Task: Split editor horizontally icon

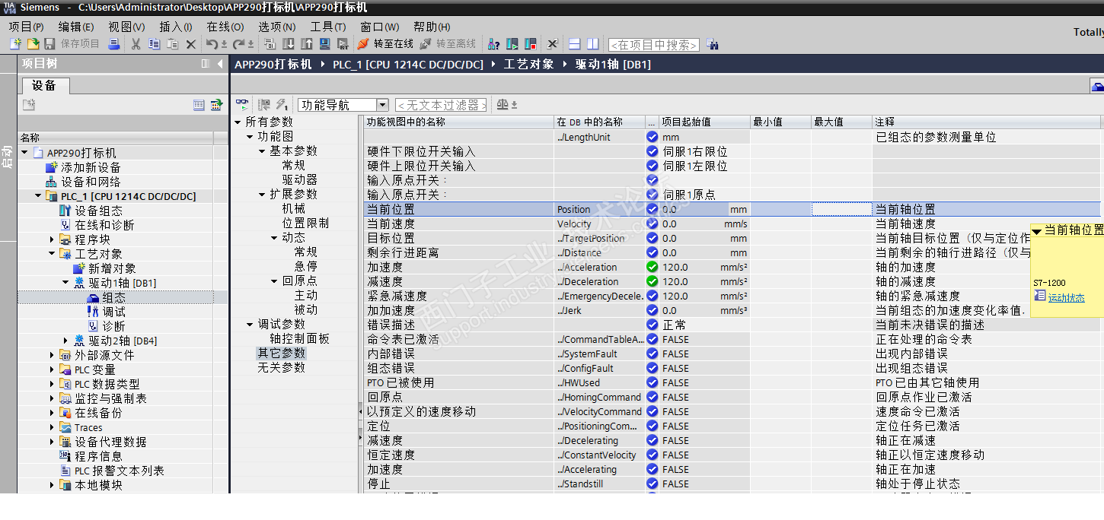Action: pos(575,44)
